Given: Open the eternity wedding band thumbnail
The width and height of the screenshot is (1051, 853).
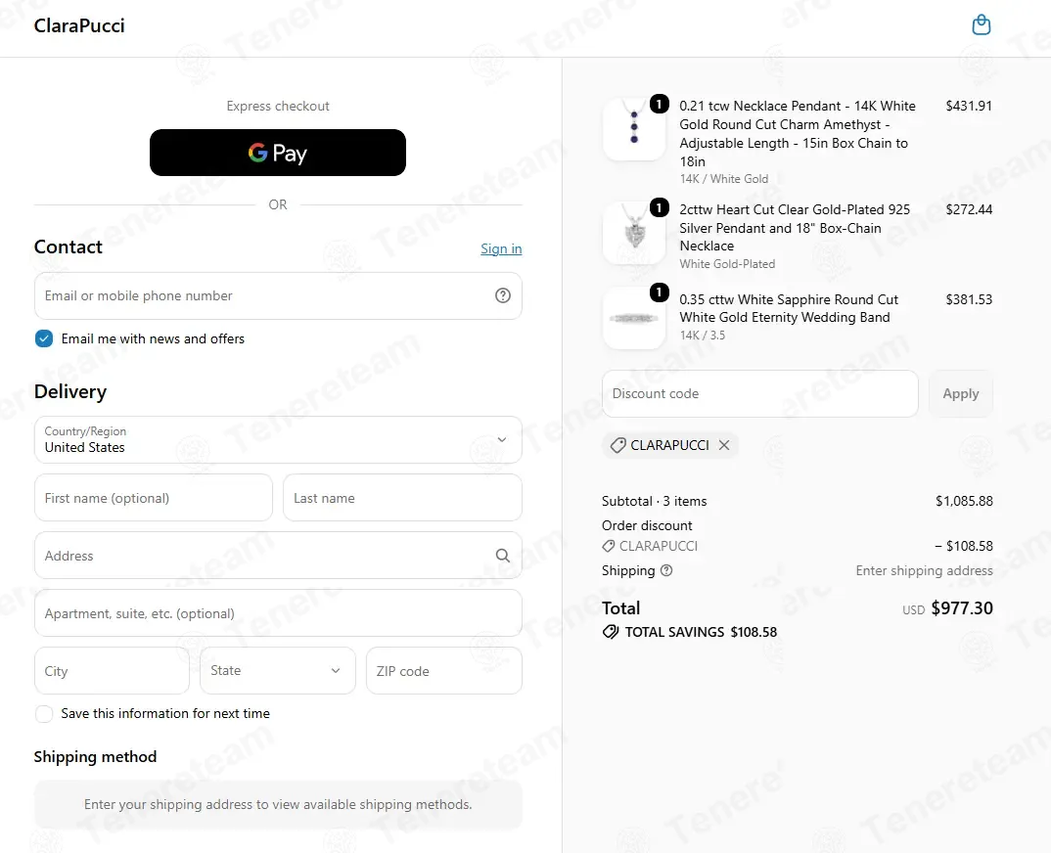Looking at the screenshot, I should coord(634,318).
